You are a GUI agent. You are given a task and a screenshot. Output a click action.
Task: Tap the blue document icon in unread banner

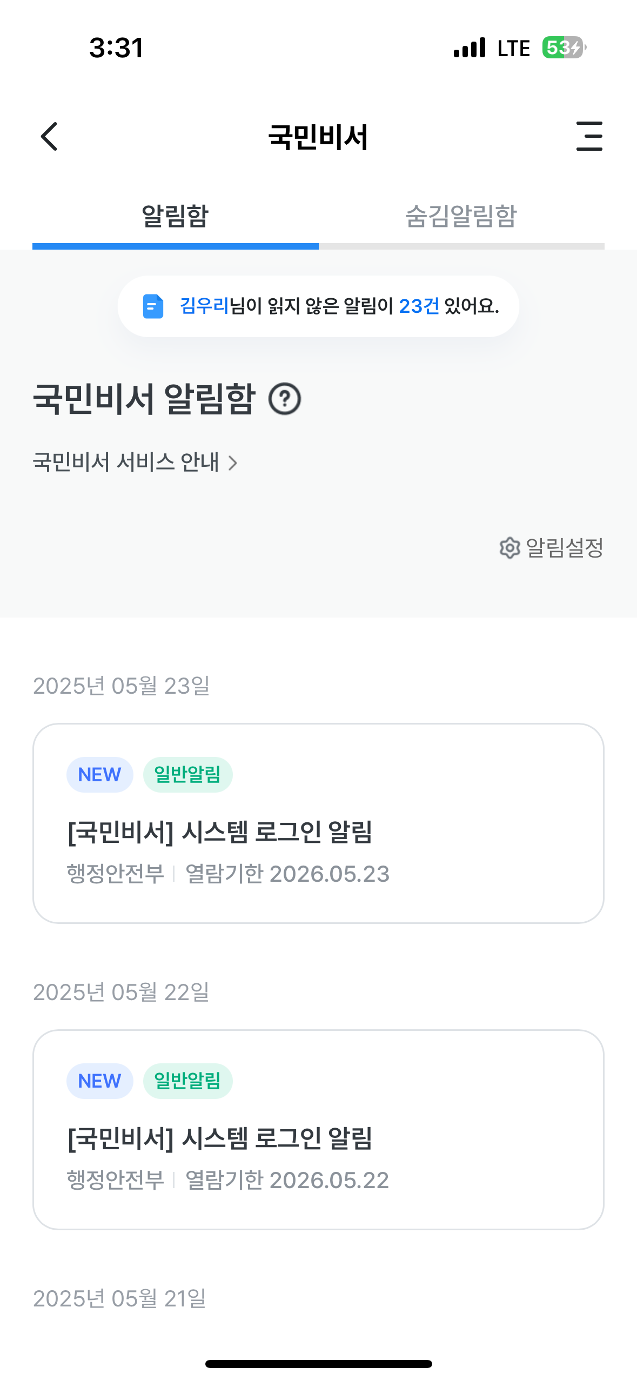[153, 306]
